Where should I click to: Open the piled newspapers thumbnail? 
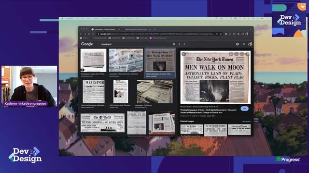[x=154, y=91]
